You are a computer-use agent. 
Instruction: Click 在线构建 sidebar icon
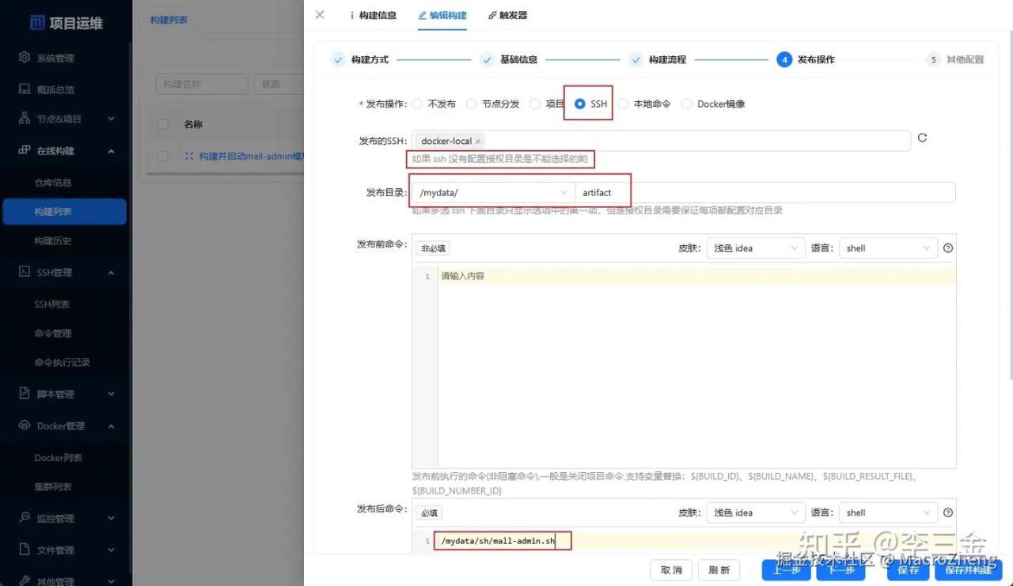click(25, 150)
